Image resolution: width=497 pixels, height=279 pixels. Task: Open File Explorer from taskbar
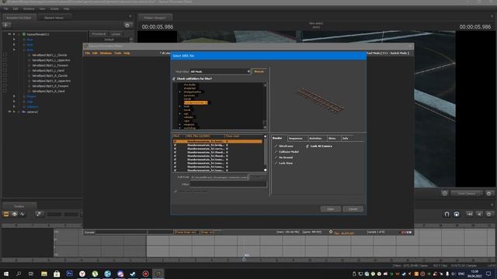pos(44,274)
